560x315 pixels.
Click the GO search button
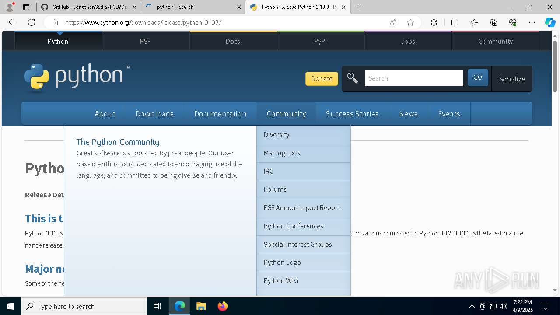click(x=478, y=77)
